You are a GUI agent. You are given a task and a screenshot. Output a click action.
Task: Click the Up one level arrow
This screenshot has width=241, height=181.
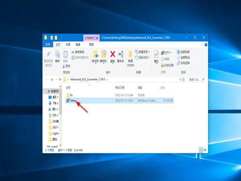pyautogui.click(x=60, y=80)
